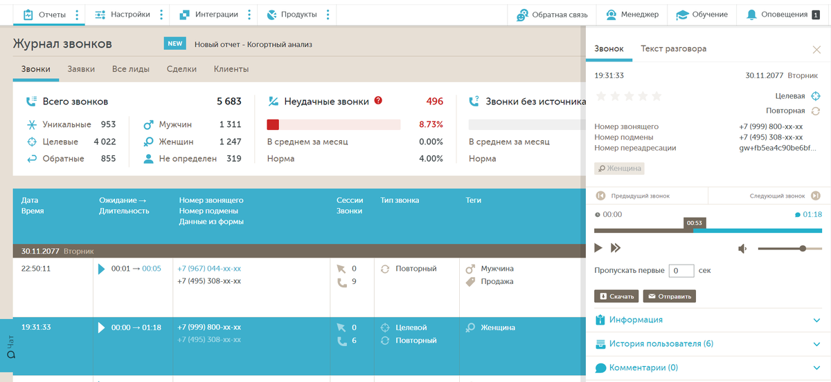Select the Звонок tab in side panel
This screenshot has width=831, height=382.
[609, 49]
